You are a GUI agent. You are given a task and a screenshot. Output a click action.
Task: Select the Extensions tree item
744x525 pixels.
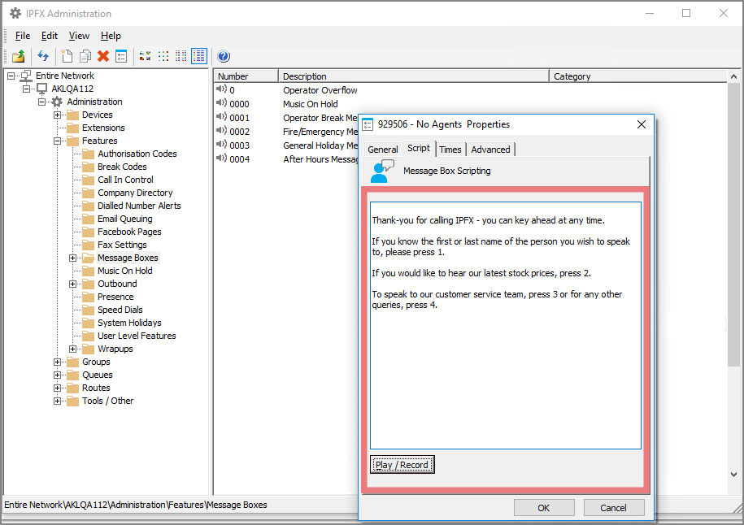click(x=103, y=128)
